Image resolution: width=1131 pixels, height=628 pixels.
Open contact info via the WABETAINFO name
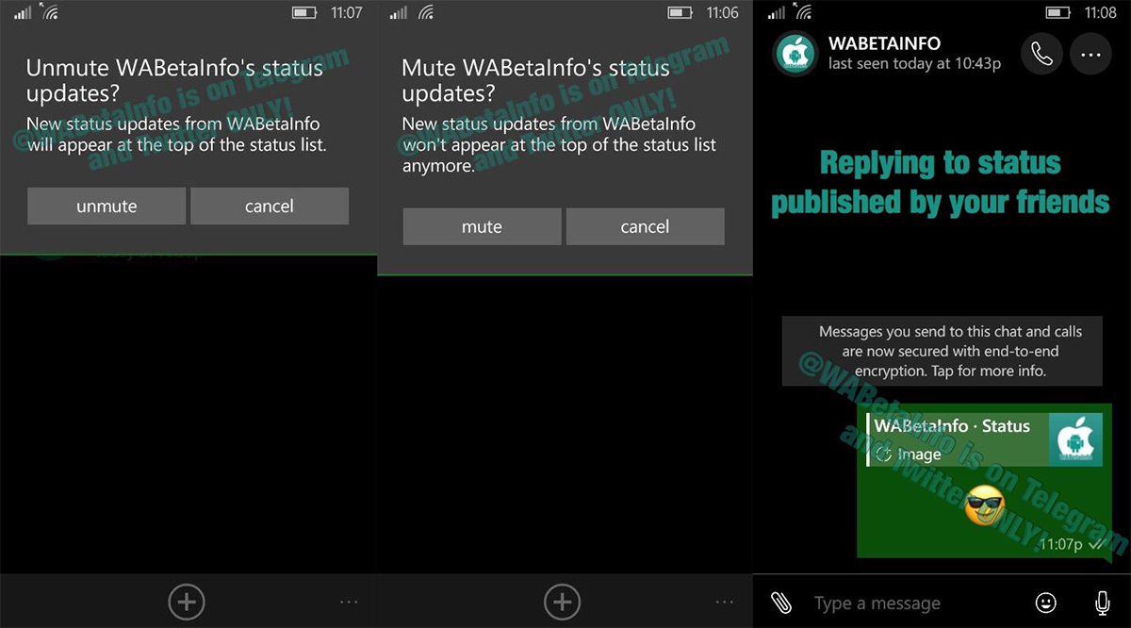(884, 43)
